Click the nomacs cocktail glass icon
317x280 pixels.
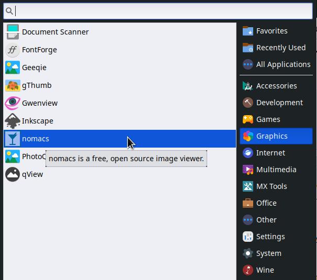coord(13,139)
